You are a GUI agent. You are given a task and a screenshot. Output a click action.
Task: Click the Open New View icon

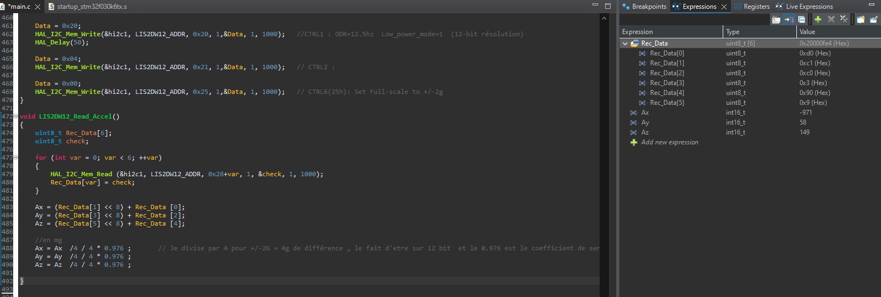tap(860, 20)
